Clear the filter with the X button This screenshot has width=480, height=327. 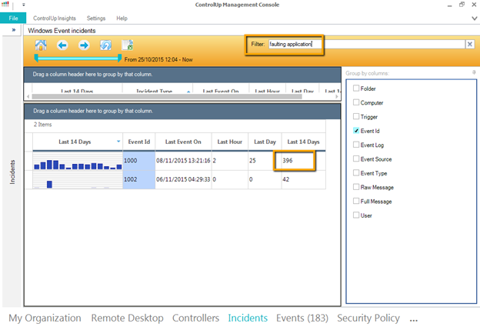[470, 45]
